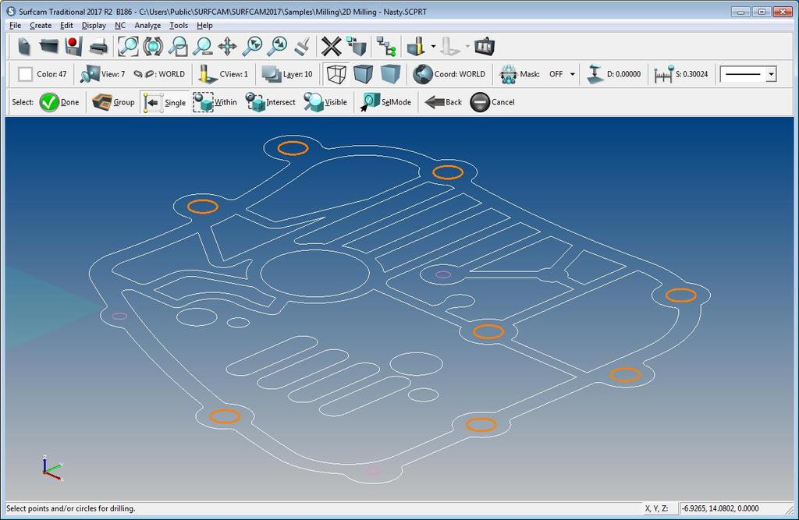Toggle the chain-link WORLD view link
The height and width of the screenshot is (520, 799).
tap(144, 74)
